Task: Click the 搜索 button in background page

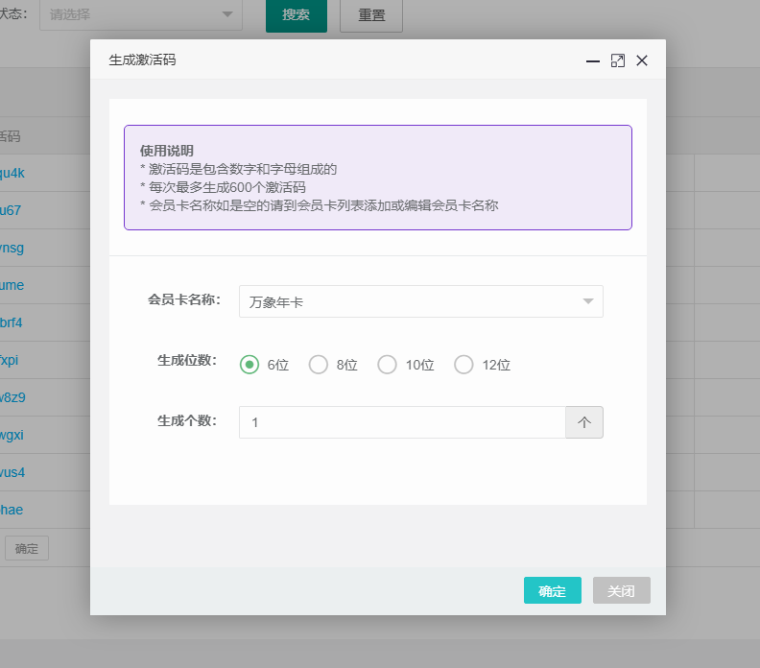Action: (x=297, y=15)
